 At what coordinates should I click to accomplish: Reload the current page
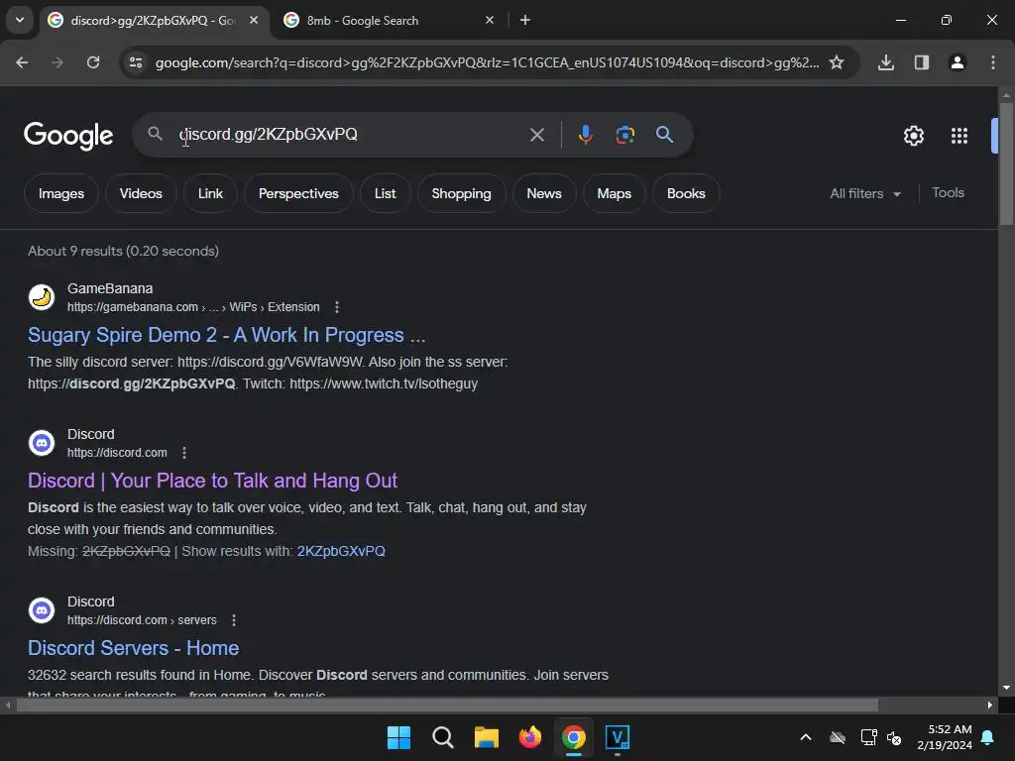[x=93, y=62]
